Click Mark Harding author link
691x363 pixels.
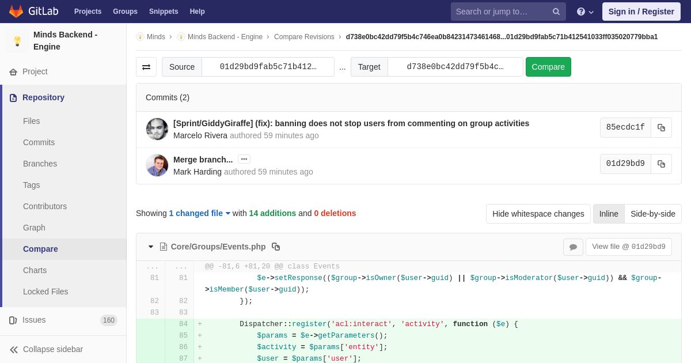pyautogui.click(x=198, y=172)
